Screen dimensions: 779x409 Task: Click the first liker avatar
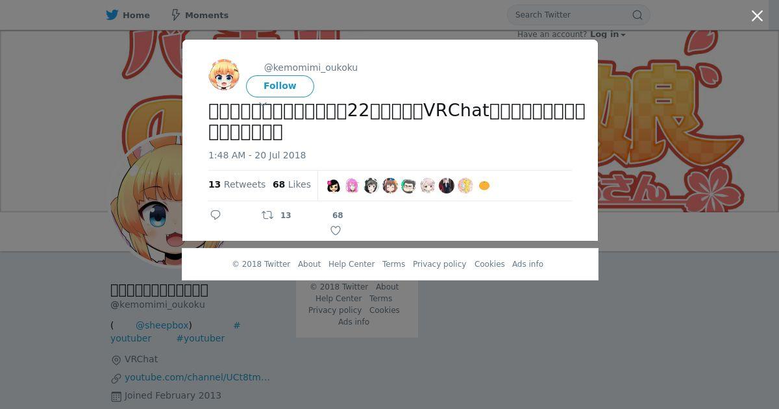pos(334,186)
